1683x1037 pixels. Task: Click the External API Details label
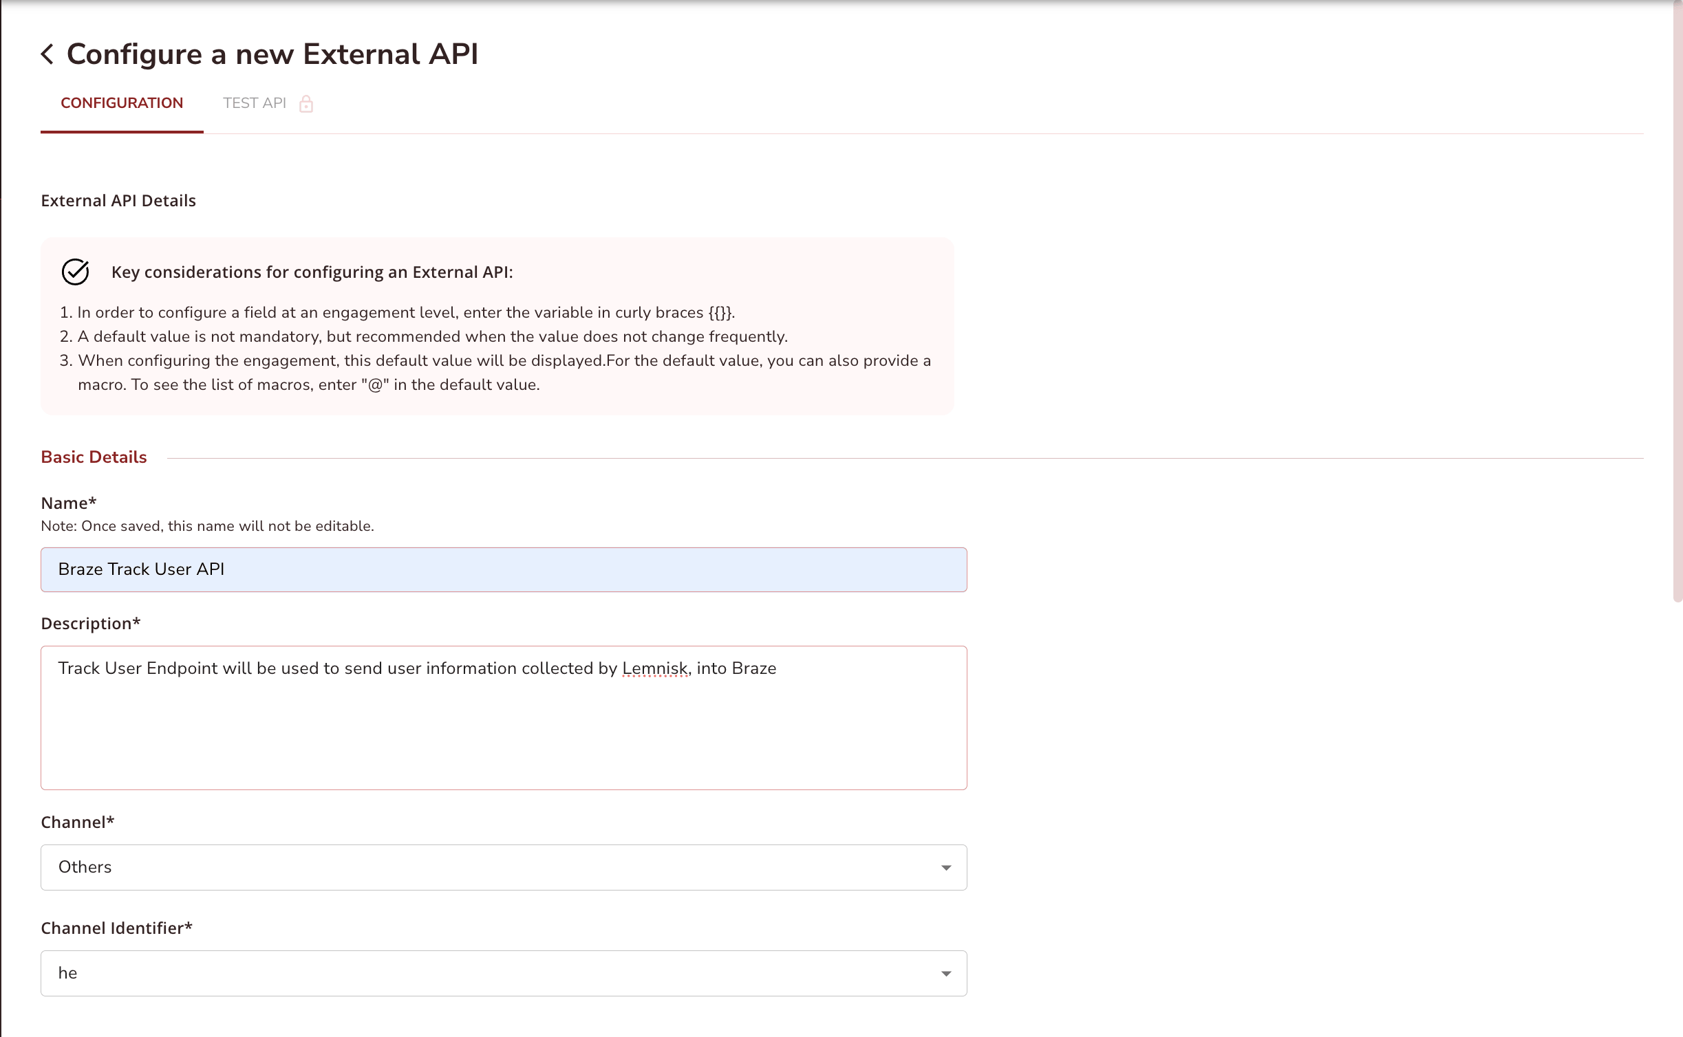click(x=118, y=200)
